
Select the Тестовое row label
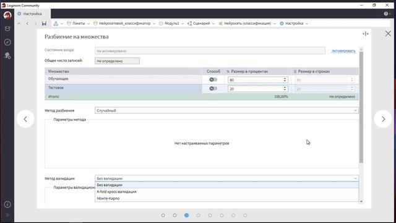click(x=56, y=88)
